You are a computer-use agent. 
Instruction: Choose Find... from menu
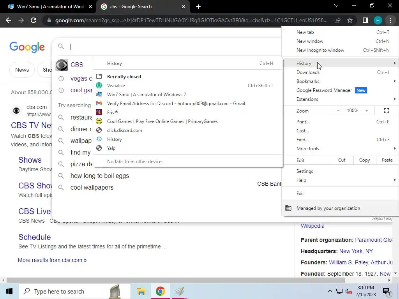(340, 140)
